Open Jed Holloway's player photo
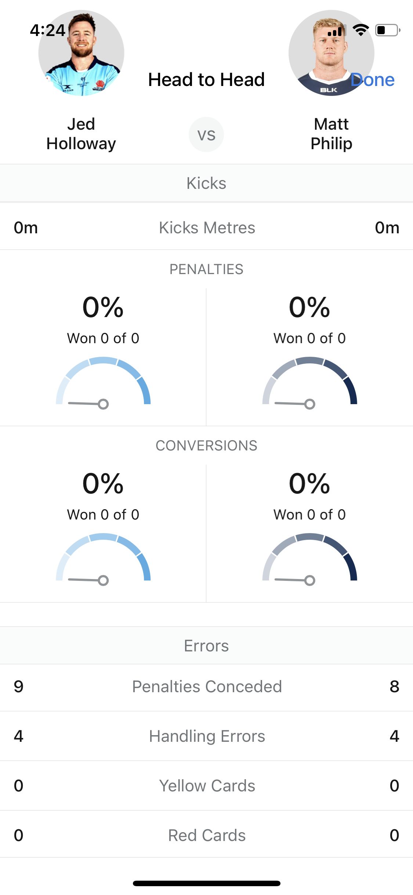The height and width of the screenshot is (895, 413). click(x=81, y=53)
